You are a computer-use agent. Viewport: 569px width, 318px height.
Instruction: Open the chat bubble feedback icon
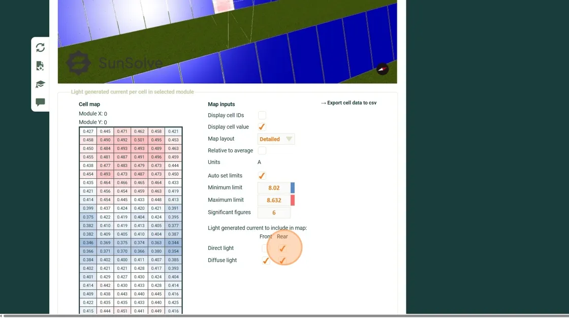tap(40, 102)
